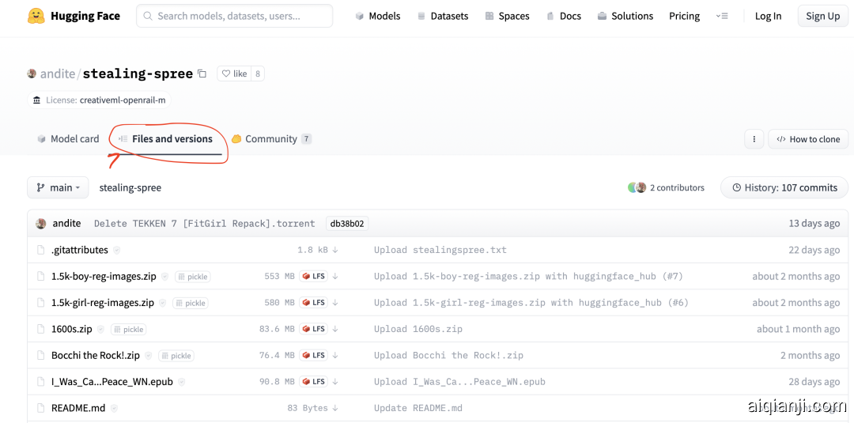The width and height of the screenshot is (854, 423).
Task: Open the extra navigation menu icon
Action: [721, 16]
